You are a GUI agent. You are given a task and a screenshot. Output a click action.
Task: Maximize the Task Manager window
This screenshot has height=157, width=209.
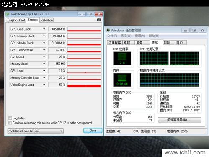194,30
